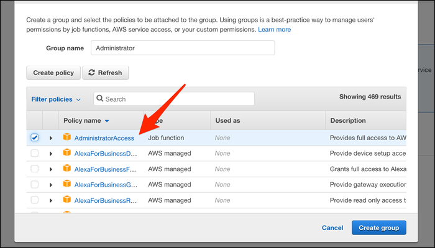Check the AlexaForBusinessD... policy checkbox

(35, 153)
